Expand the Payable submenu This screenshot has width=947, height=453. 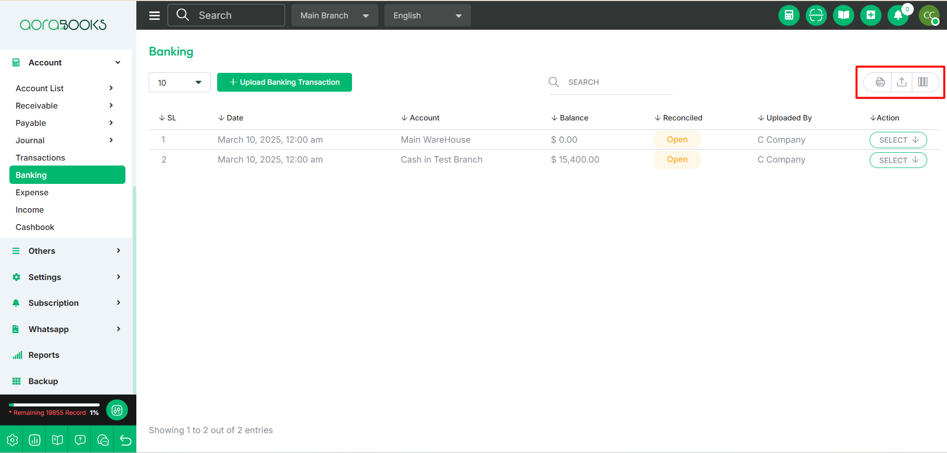(64, 123)
